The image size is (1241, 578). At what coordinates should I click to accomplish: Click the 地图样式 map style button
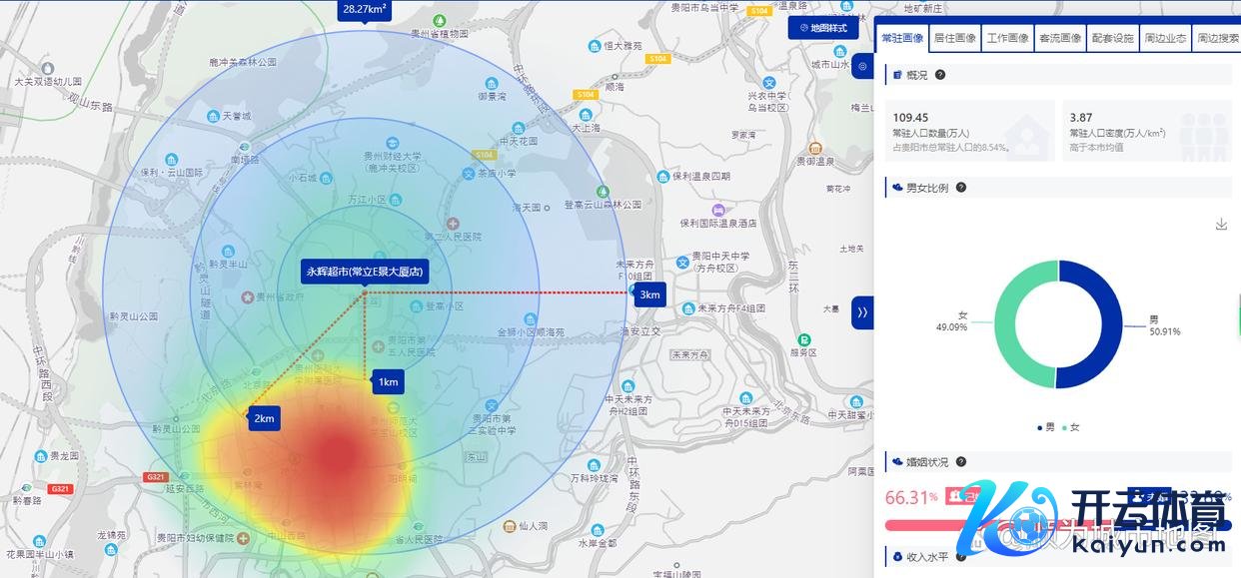pos(822,28)
